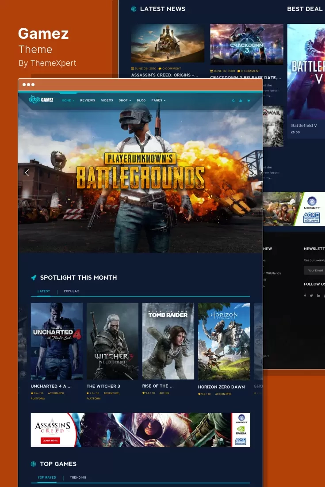Click the left arrow on the Spotlight carousel
Image resolution: width=325 pixels, height=487 pixels.
tap(35, 352)
